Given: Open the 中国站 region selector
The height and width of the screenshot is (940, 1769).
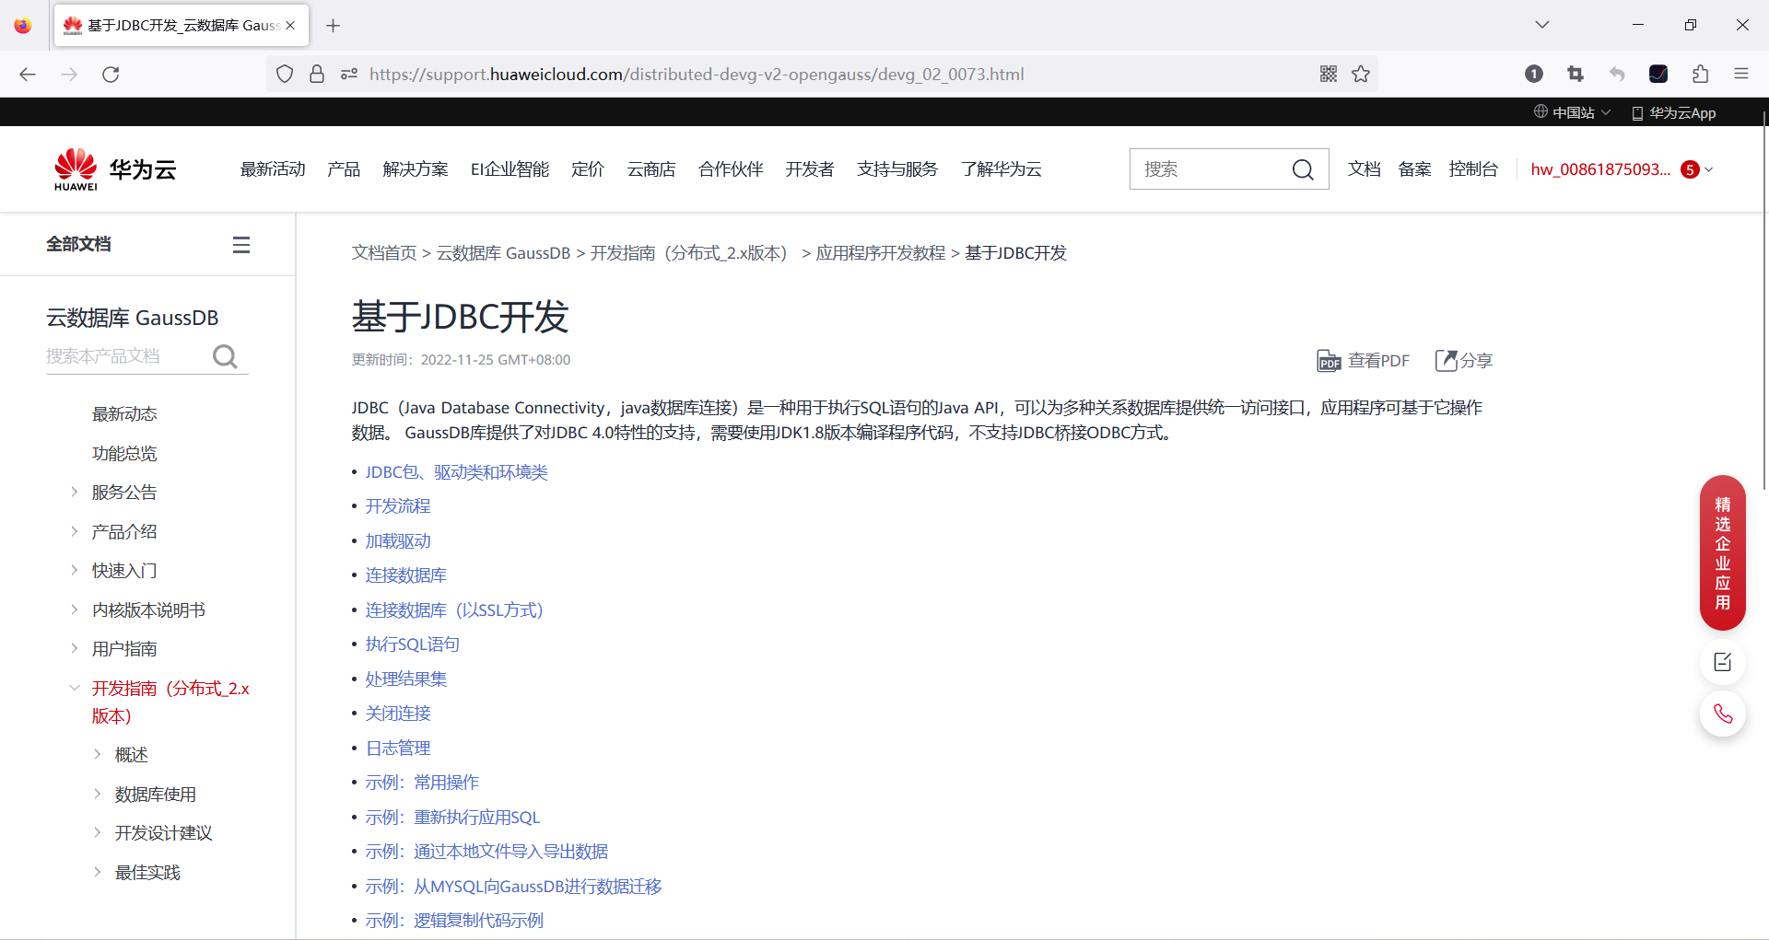Looking at the screenshot, I should 1571,111.
